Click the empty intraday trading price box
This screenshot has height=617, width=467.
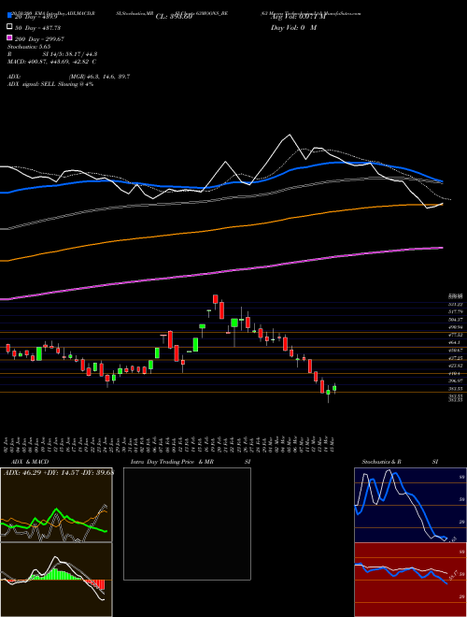[187, 524]
